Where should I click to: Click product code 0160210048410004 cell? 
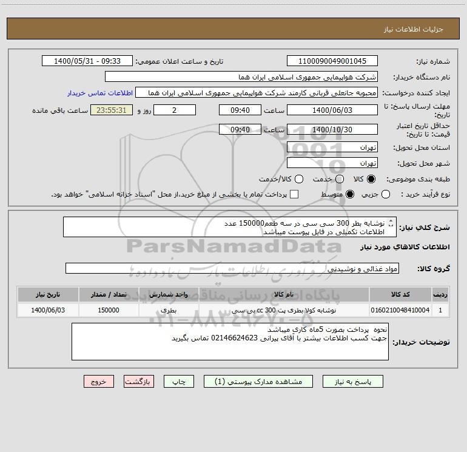pyautogui.click(x=400, y=310)
